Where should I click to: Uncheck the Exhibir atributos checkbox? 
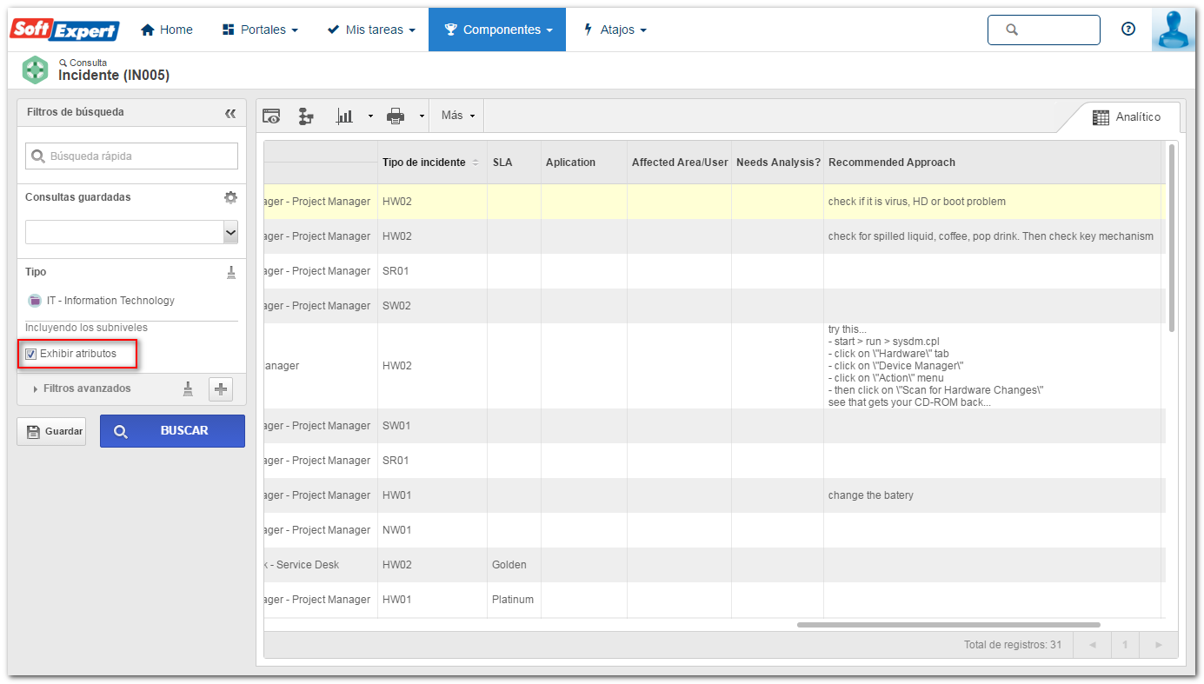(31, 354)
